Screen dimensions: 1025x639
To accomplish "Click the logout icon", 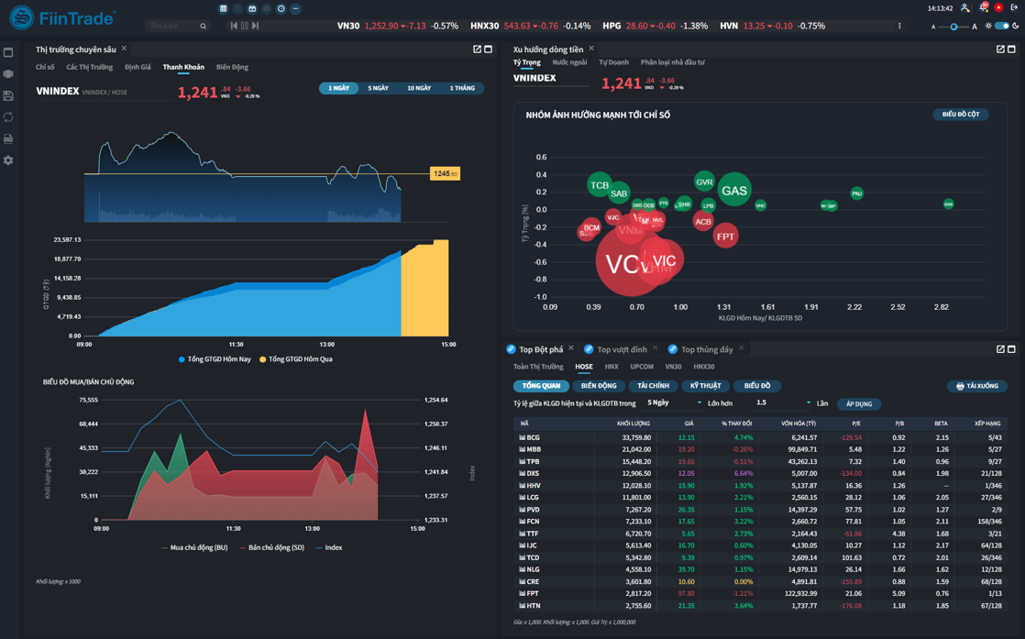I will point(1014,8).
